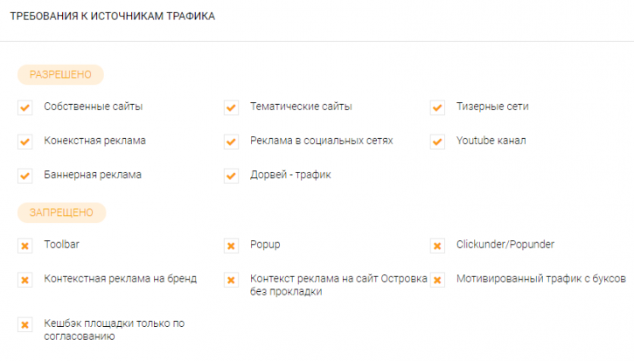The image size is (634, 361).
Task: Click the checkmark beside Тематические сайты
Action: click(231, 108)
